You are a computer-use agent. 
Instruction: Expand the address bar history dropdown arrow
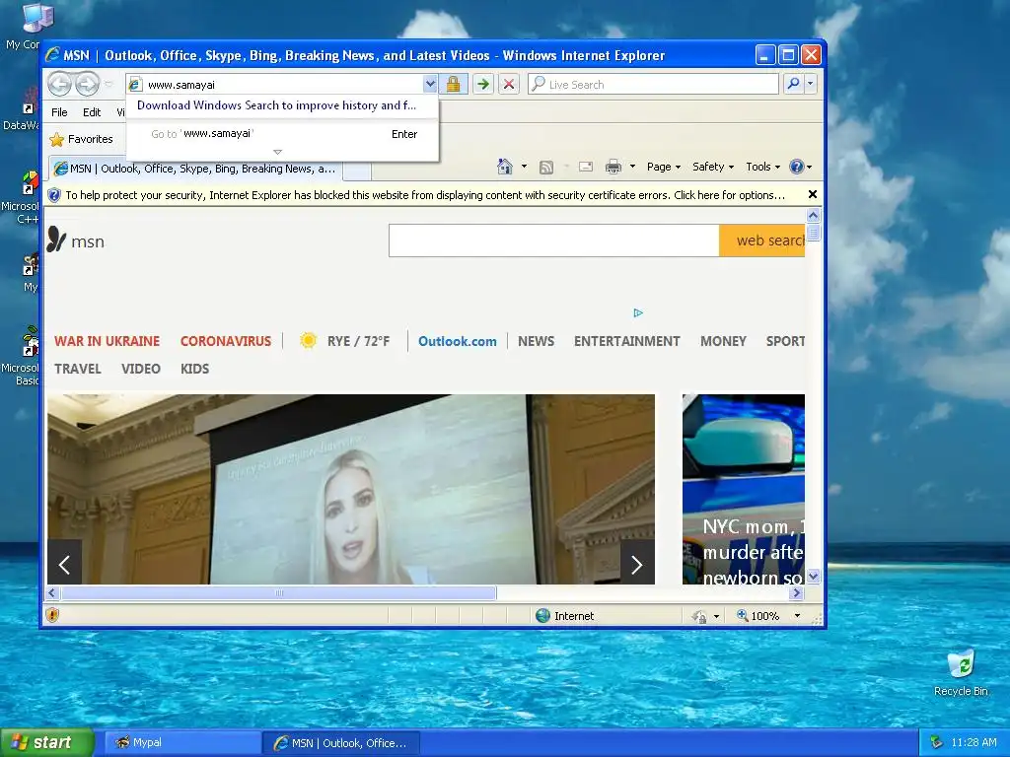tap(430, 85)
